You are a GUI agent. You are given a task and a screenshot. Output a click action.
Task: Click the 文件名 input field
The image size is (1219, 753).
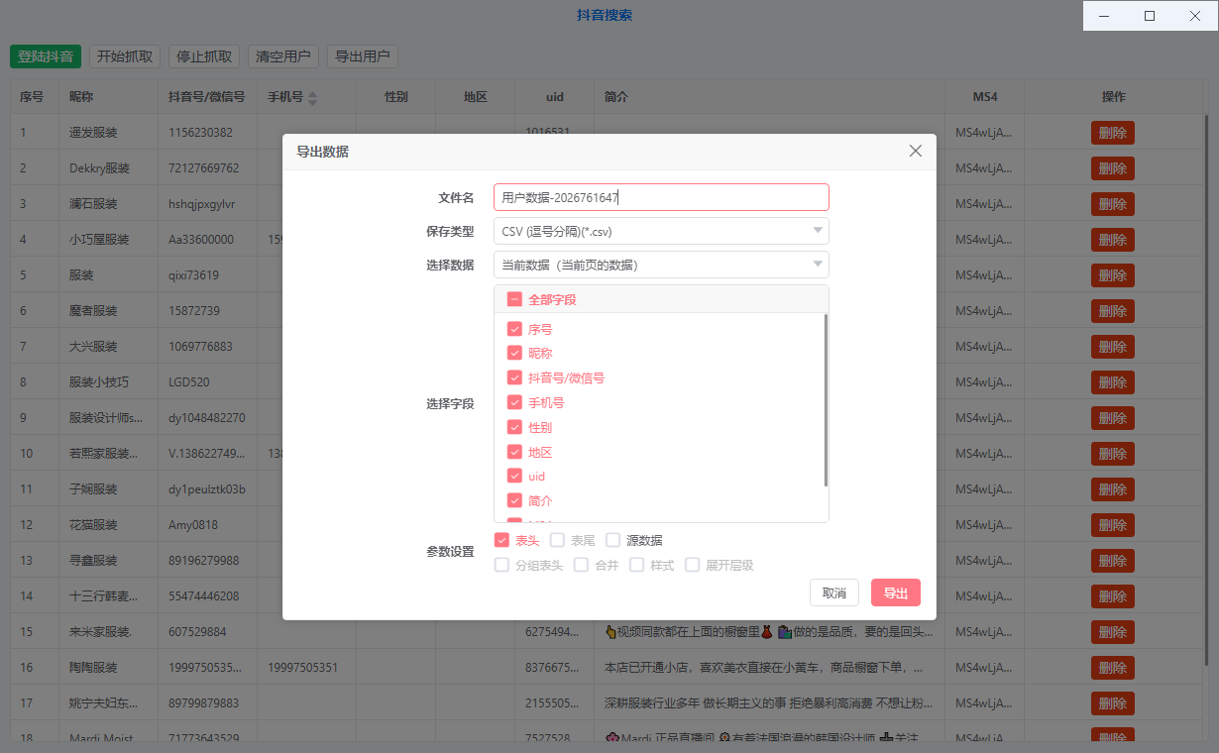tap(661, 197)
